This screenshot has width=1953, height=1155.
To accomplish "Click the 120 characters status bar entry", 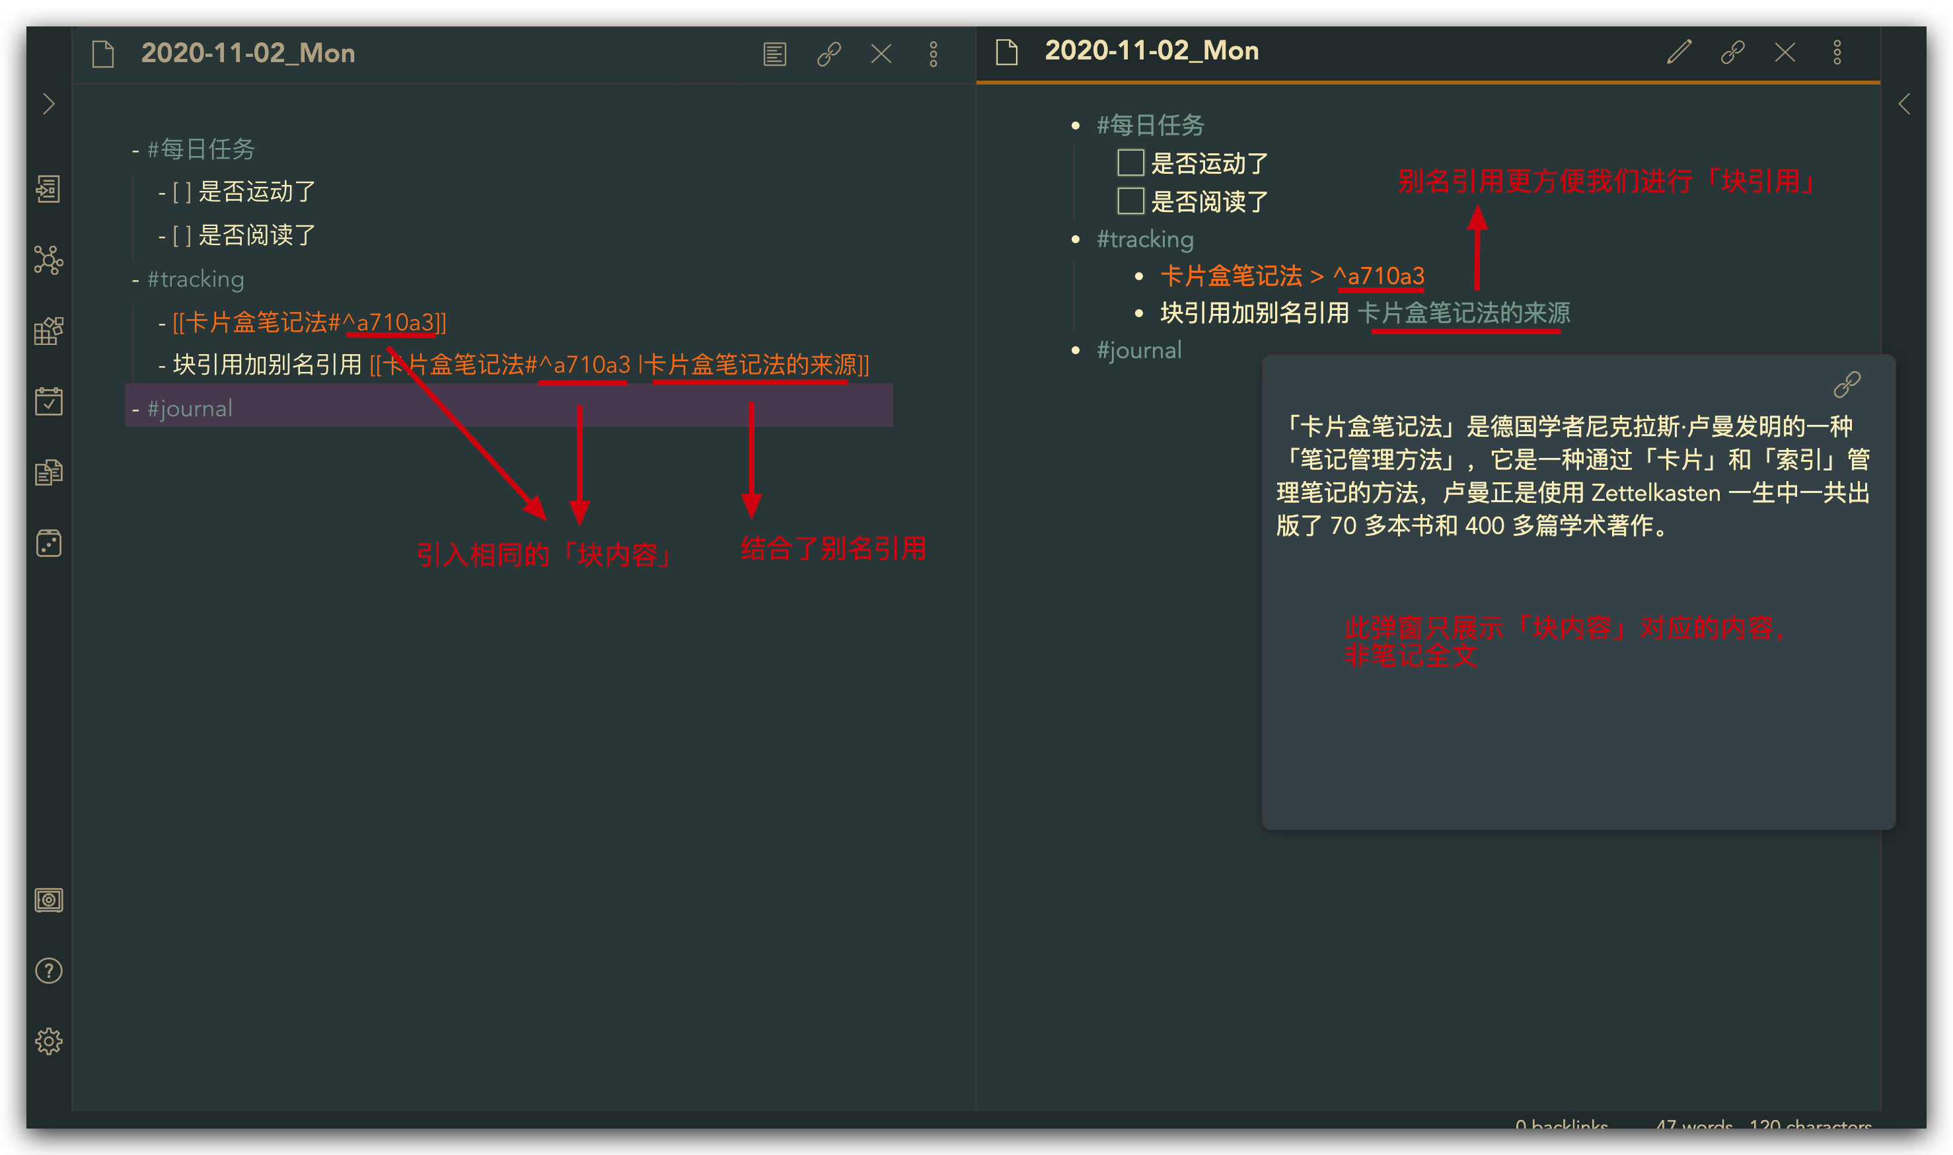I will [x=1810, y=1125].
